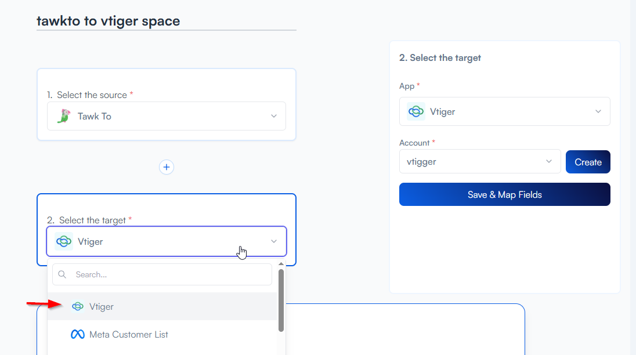Screen dimensions: 636x355
Task: Collapse the target selector using its chevron
Action: tap(274, 241)
